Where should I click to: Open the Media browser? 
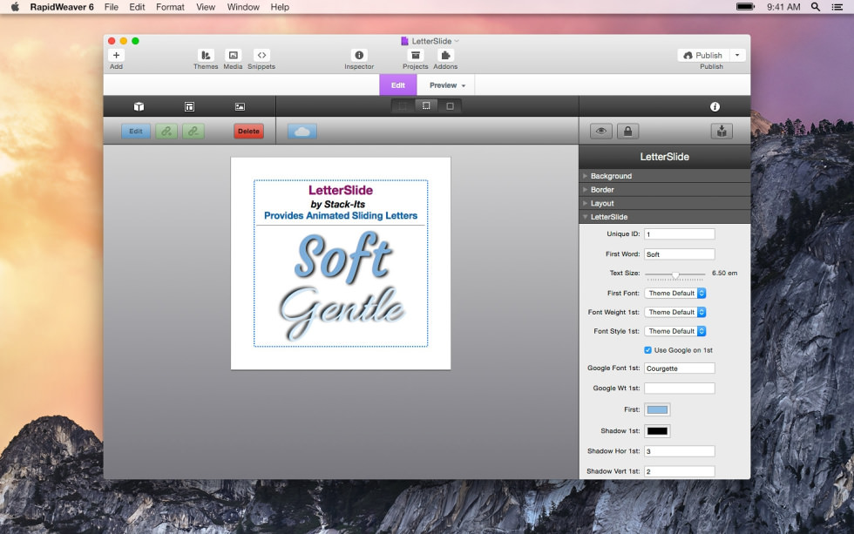[x=234, y=55]
